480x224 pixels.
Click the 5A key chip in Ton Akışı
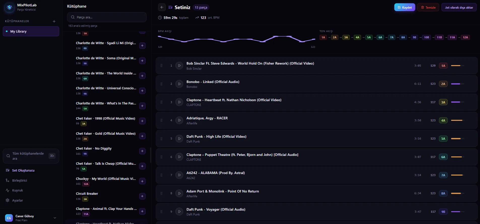coord(369,37)
